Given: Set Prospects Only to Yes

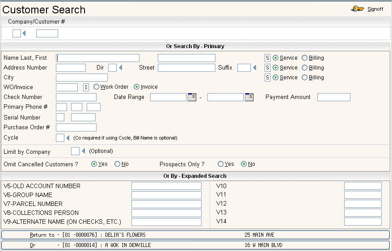Looking at the screenshot, I should pos(220,164).
